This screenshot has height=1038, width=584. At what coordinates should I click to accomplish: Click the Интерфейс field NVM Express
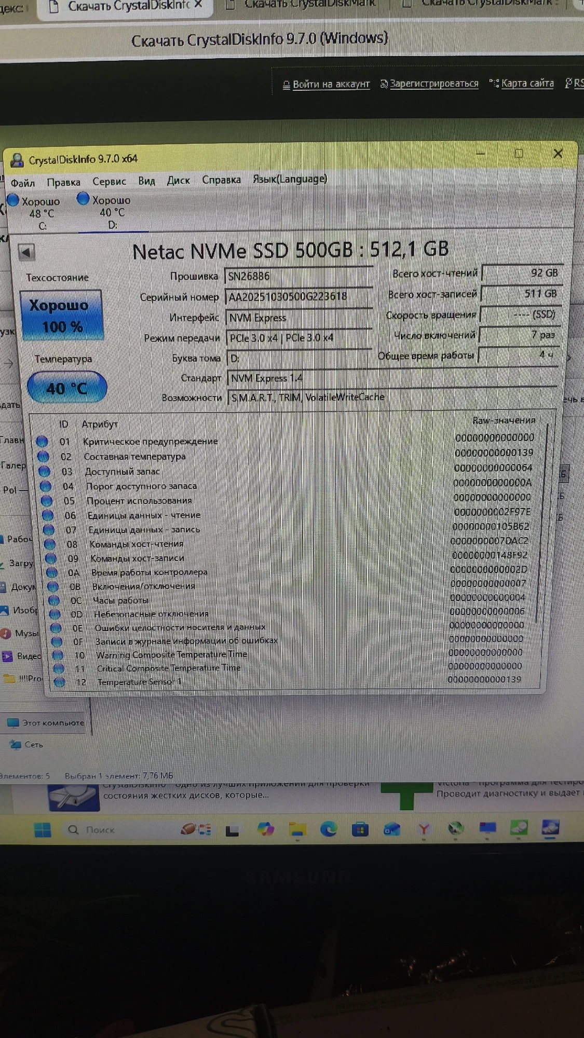point(299,317)
